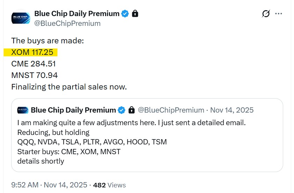Open the three-dot more options menu
Image resolution: width=294 pixels, height=193 pixels.
click(x=278, y=14)
